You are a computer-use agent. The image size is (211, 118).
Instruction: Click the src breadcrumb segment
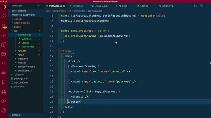click(48, 11)
